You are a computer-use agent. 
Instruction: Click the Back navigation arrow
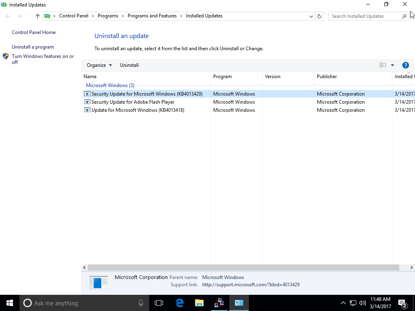tap(8, 16)
